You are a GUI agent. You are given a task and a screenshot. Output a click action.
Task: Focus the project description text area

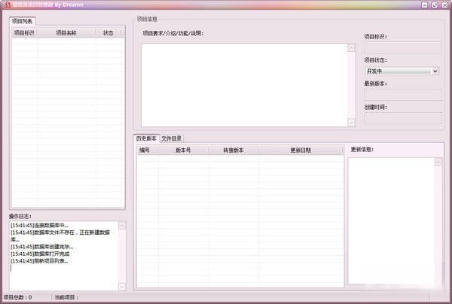(244, 85)
